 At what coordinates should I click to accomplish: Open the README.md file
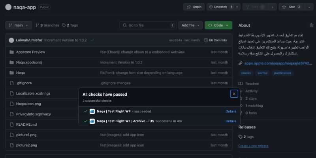[26, 125]
